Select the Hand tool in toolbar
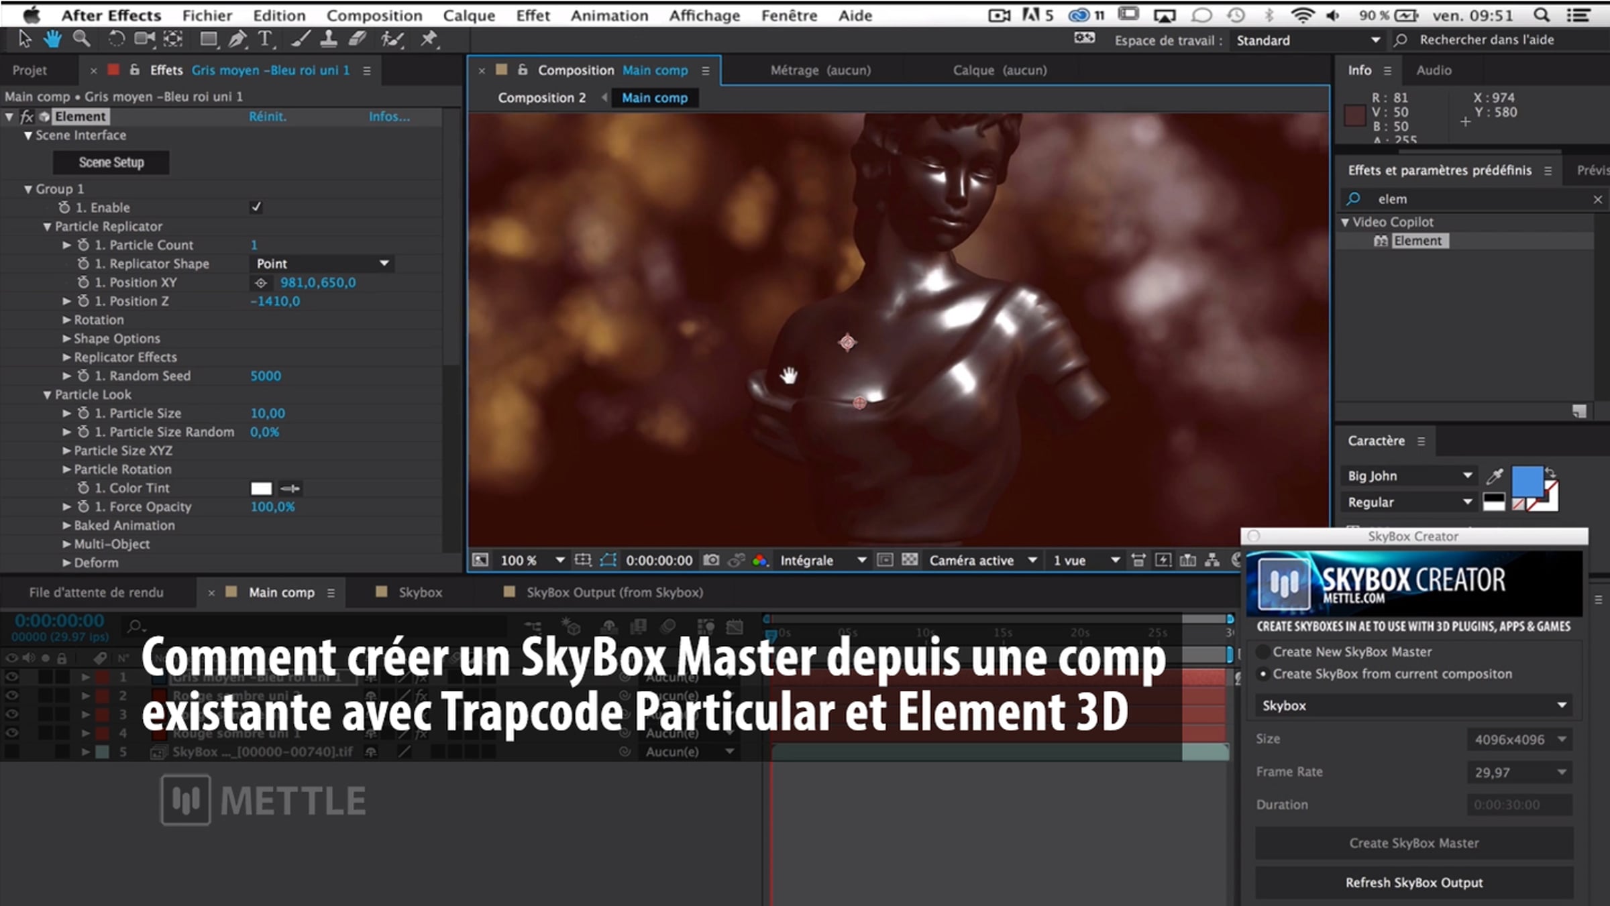1610x906 pixels. 52,40
